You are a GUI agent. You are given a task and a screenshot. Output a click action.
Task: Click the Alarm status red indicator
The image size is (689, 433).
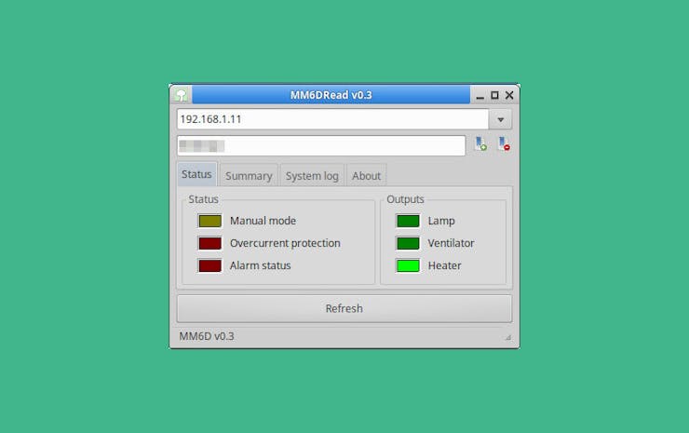click(210, 265)
